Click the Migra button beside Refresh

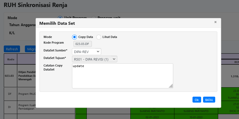click(x=30, y=49)
